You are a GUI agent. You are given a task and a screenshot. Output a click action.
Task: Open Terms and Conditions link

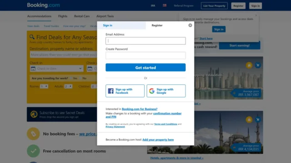[166, 124]
